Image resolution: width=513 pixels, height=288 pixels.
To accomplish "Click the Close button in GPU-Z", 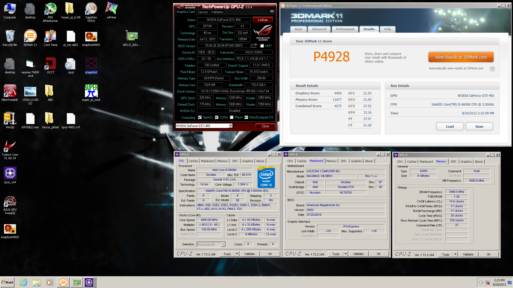I will pyautogui.click(x=265, y=126).
